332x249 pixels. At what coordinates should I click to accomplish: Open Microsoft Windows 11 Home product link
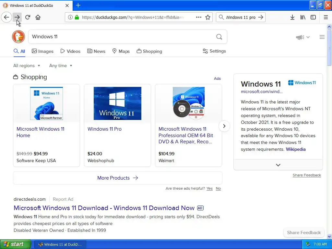[40, 132]
